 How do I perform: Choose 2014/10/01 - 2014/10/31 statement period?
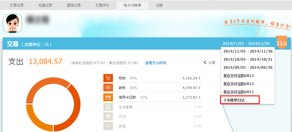248,59
